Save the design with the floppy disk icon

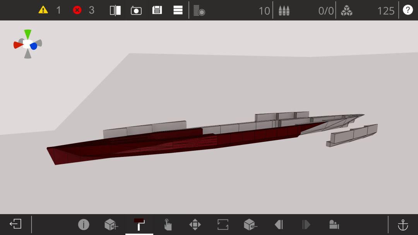(157, 10)
